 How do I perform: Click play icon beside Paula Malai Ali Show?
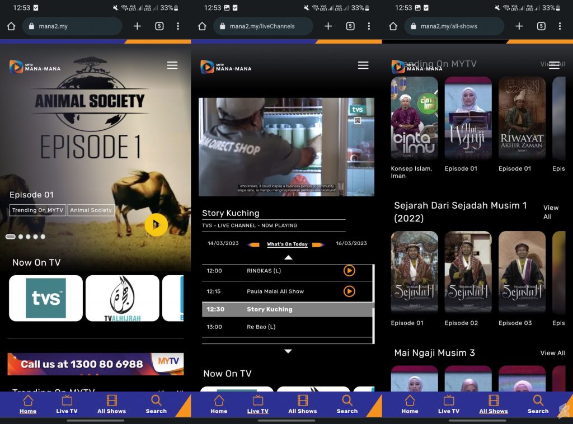tap(349, 291)
